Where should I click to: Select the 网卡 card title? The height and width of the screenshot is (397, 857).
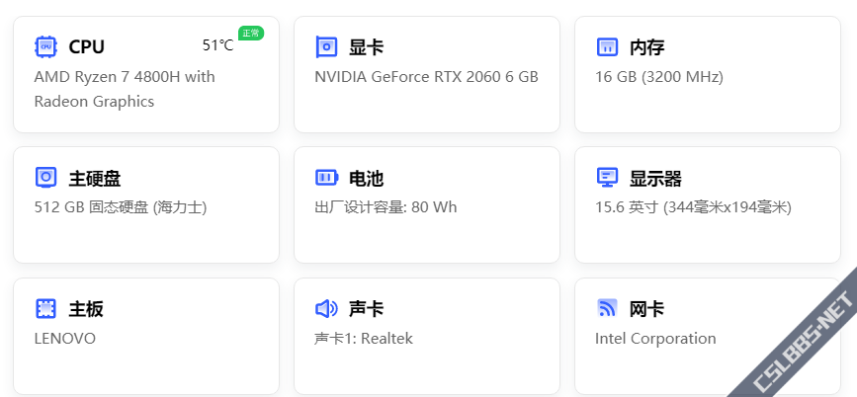tap(647, 309)
